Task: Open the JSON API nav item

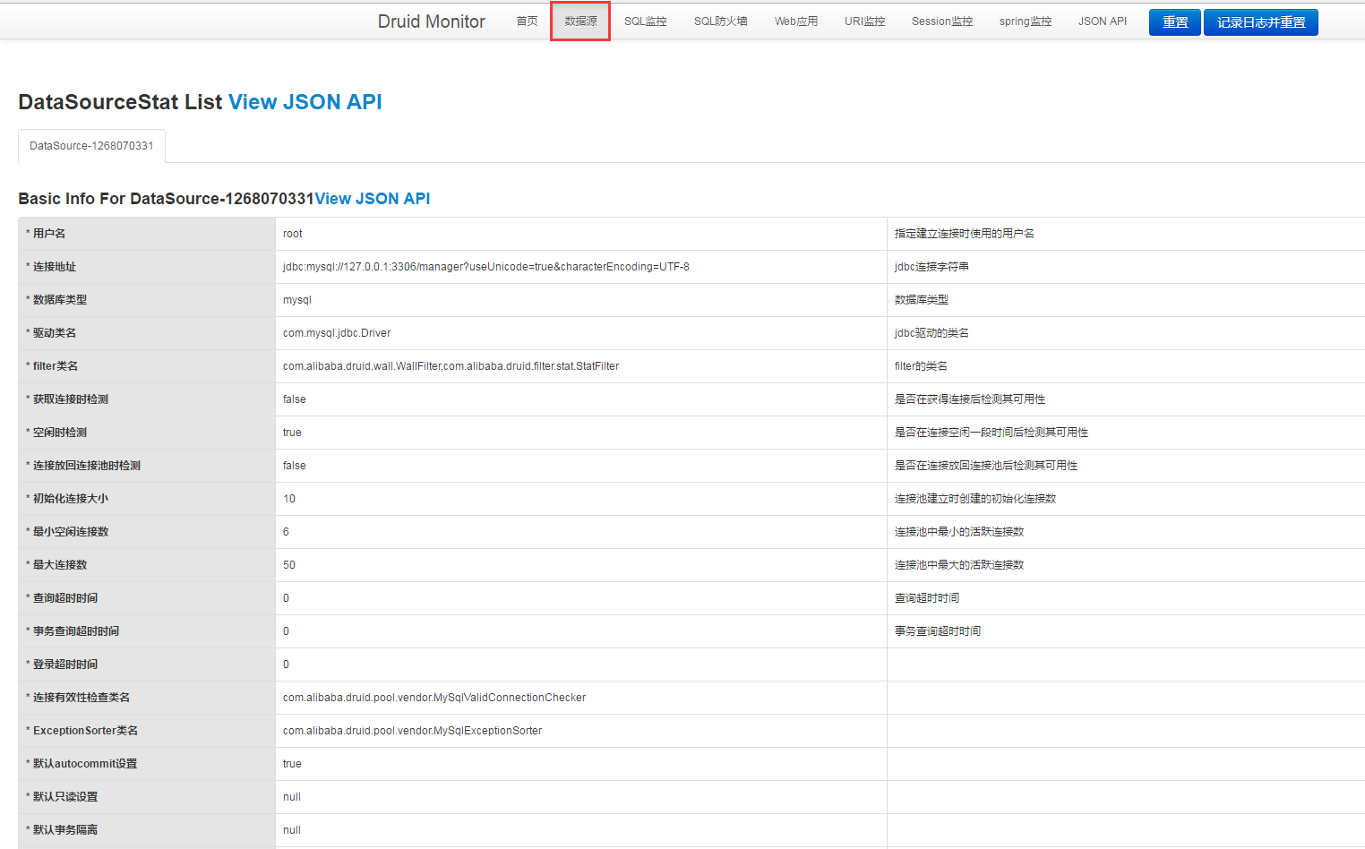Action: tap(1102, 21)
